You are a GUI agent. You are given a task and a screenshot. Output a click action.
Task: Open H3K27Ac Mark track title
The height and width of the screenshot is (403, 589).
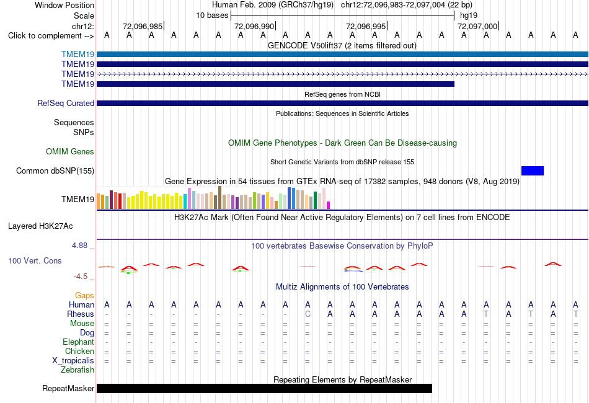tap(342, 218)
